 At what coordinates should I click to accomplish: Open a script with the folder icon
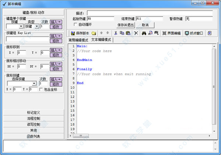[x=94, y=33]
